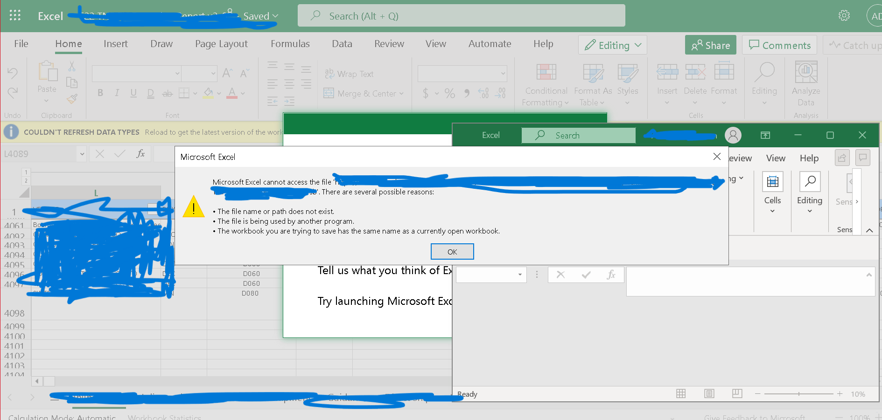Open the font name combo box

(x=136, y=73)
